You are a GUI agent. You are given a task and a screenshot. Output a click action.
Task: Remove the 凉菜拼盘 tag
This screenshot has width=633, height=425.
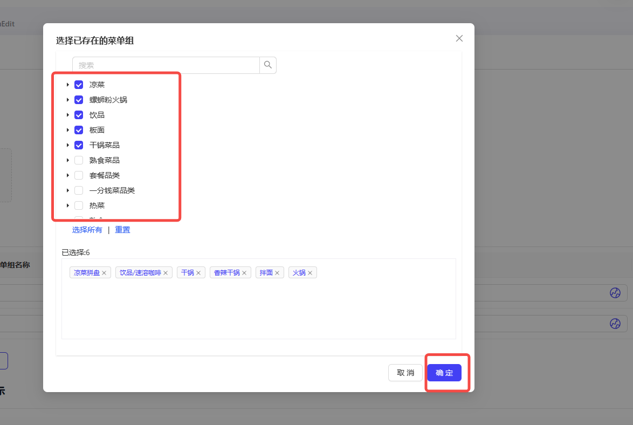coord(104,273)
